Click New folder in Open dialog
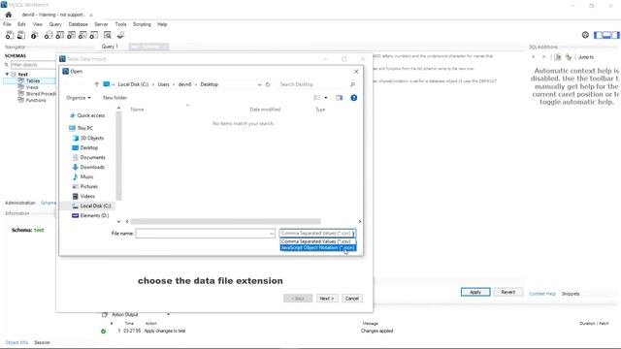The width and height of the screenshot is (621, 349). 114,98
